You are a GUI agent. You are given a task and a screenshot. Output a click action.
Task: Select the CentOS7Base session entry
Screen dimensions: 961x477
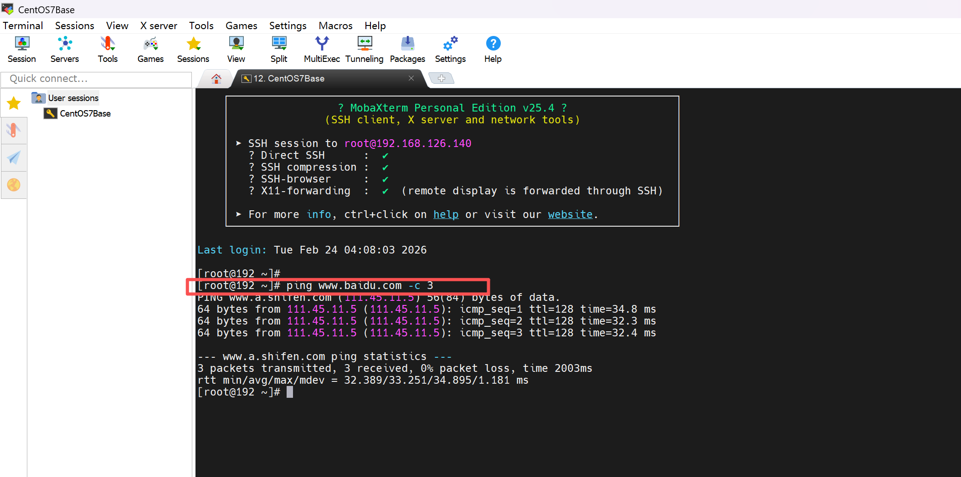pos(85,113)
